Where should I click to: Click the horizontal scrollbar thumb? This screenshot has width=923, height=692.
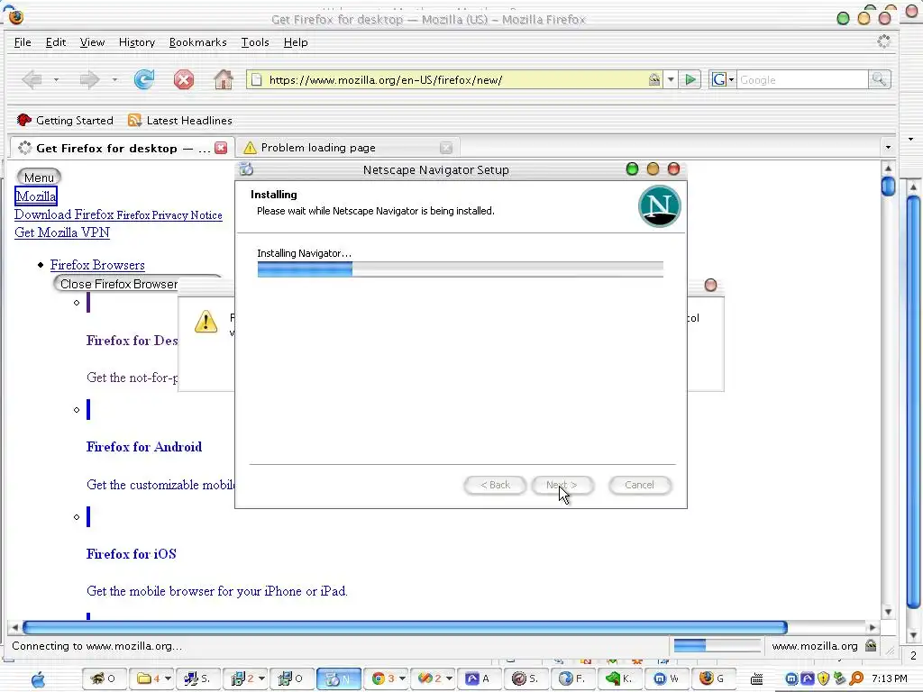tap(405, 627)
